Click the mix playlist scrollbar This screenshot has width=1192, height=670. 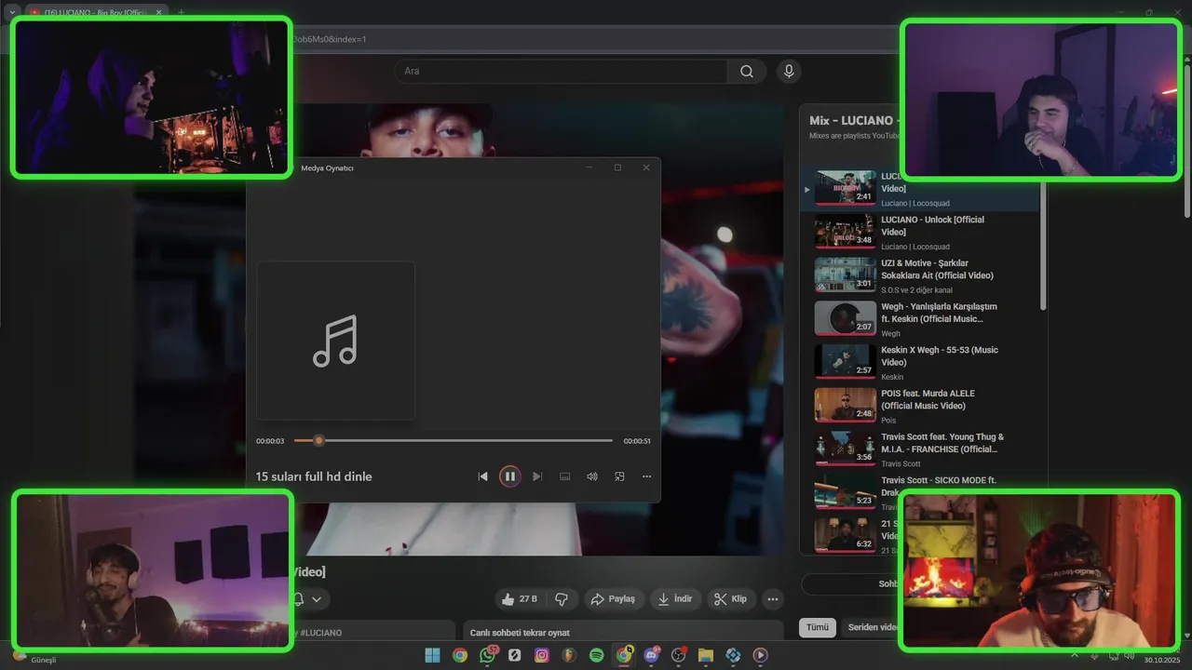click(1043, 247)
